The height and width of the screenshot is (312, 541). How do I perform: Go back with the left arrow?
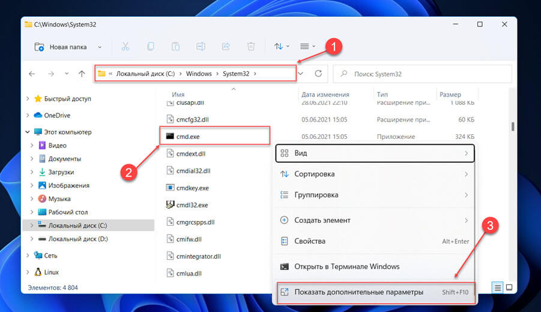pyautogui.click(x=32, y=74)
